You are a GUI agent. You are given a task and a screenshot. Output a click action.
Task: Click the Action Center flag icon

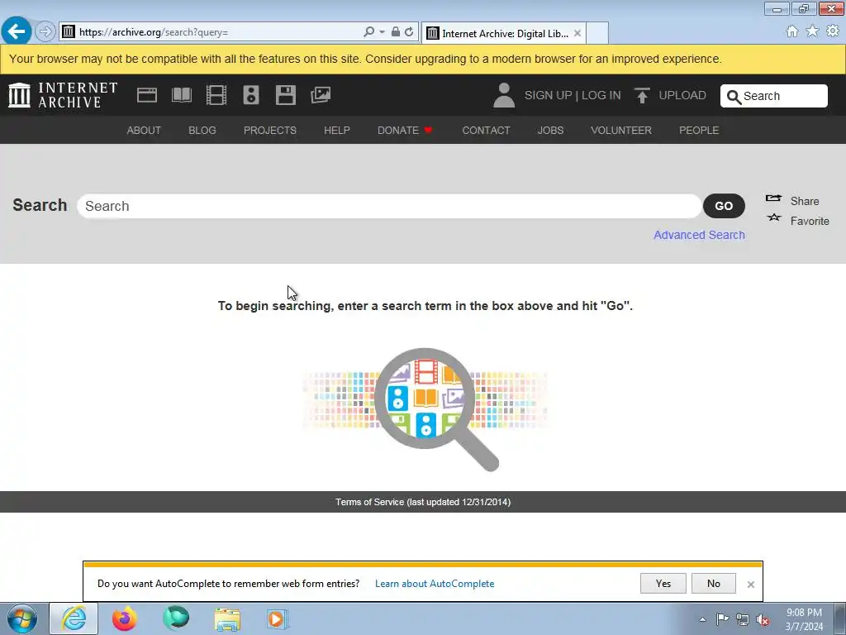[722, 619]
